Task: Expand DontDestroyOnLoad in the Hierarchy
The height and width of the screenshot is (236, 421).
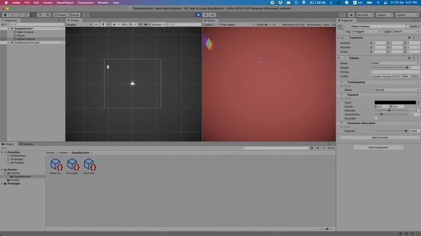Action: tap(9, 43)
